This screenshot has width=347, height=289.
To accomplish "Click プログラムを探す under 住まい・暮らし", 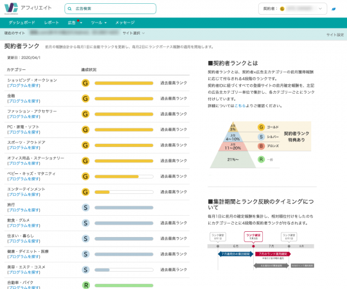I will click(24, 241).
